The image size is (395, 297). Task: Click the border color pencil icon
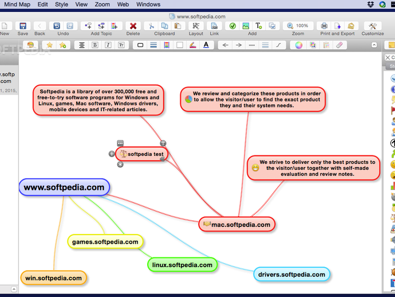[x=193, y=45]
